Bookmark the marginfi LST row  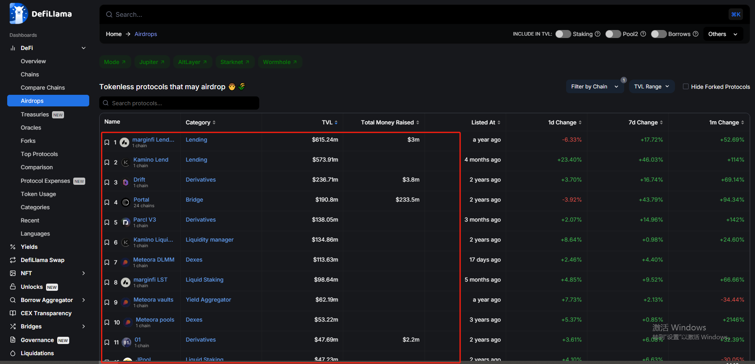pyautogui.click(x=107, y=282)
